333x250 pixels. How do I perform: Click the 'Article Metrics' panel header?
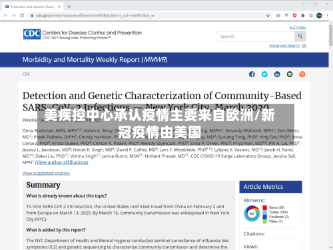tap(270, 187)
